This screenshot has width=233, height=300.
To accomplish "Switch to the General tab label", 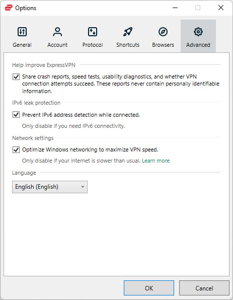I will [x=22, y=45].
